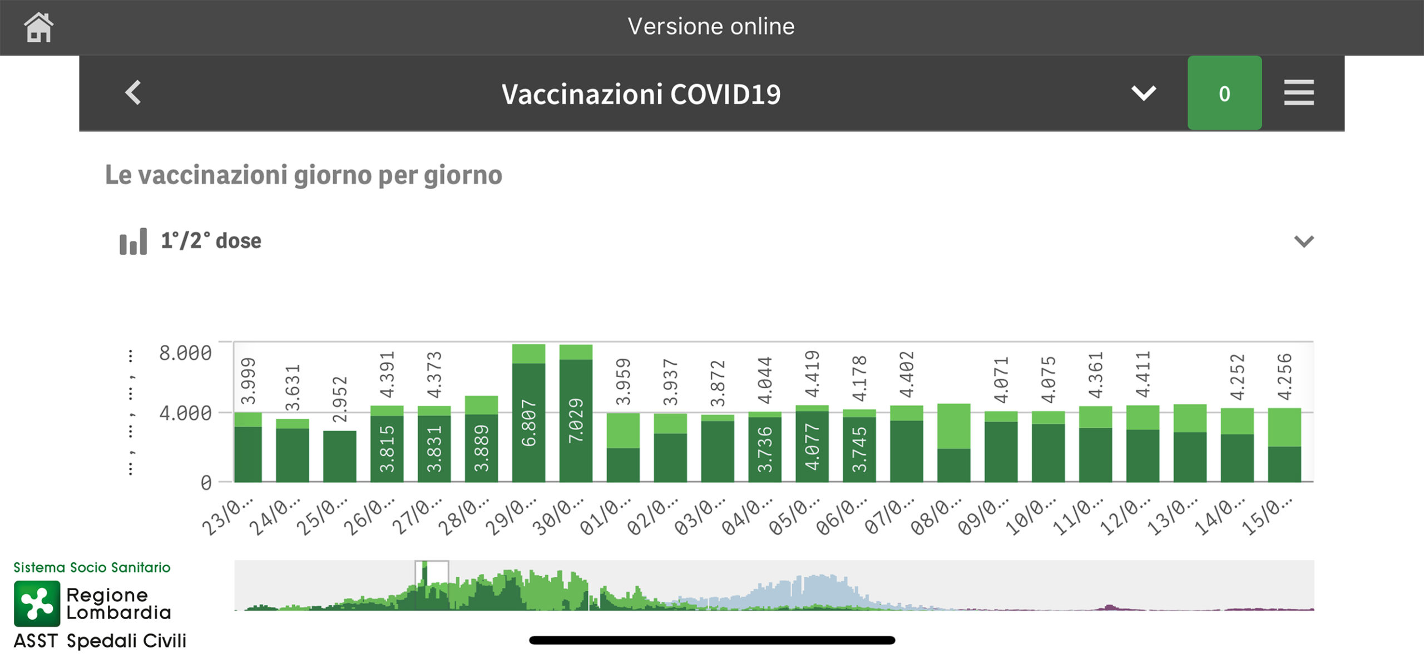The image size is (1424, 658).
Task: Click the purple bump in overview timeline
Action: (1110, 607)
